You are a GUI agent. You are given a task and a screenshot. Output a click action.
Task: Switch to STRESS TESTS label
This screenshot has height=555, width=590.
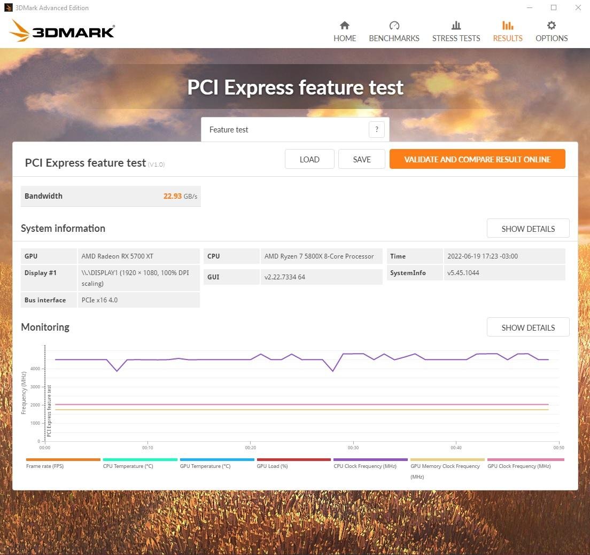point(456,38)
